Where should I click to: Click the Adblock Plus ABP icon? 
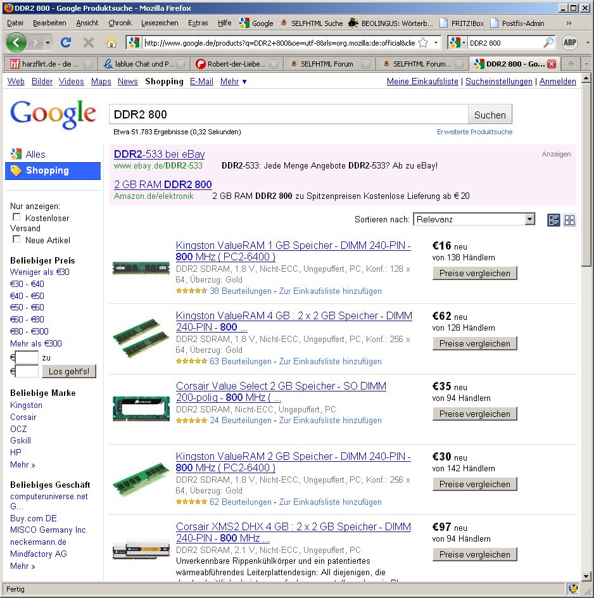click(x=570, y=42)
